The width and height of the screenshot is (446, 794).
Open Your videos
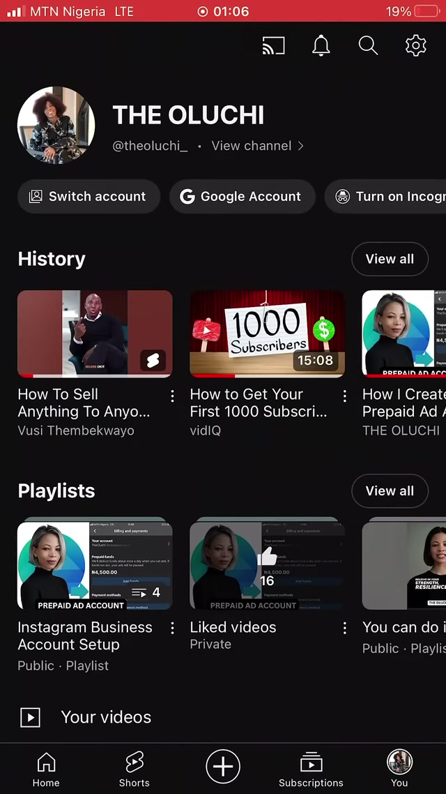click(x=106, y=717)
